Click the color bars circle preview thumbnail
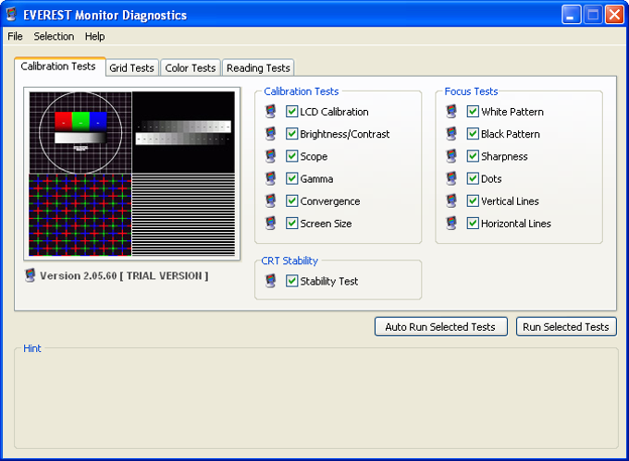Viewport: 629px width, 461px height. point(80,133)
